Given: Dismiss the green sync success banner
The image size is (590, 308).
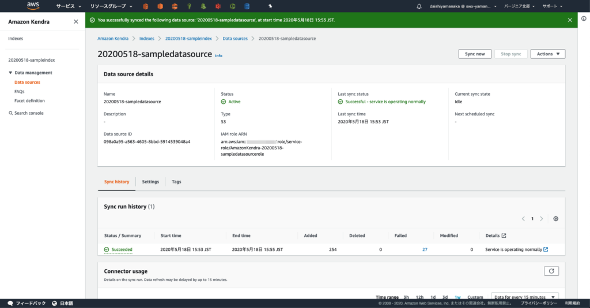Looking at the screenshot, I should 570,20.
